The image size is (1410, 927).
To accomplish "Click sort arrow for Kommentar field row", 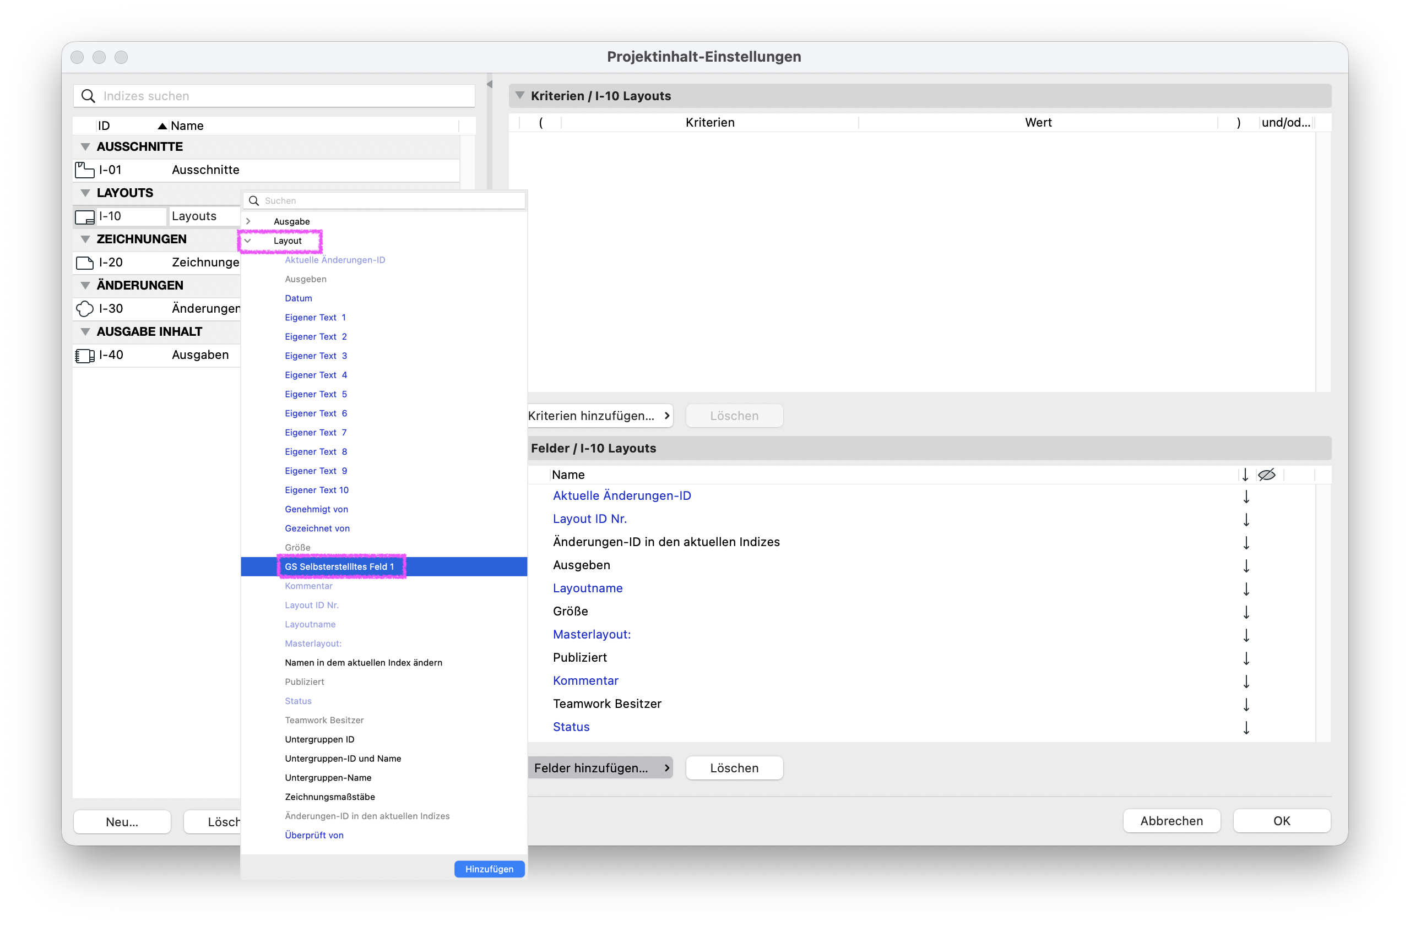I will tap(1246, 681).
